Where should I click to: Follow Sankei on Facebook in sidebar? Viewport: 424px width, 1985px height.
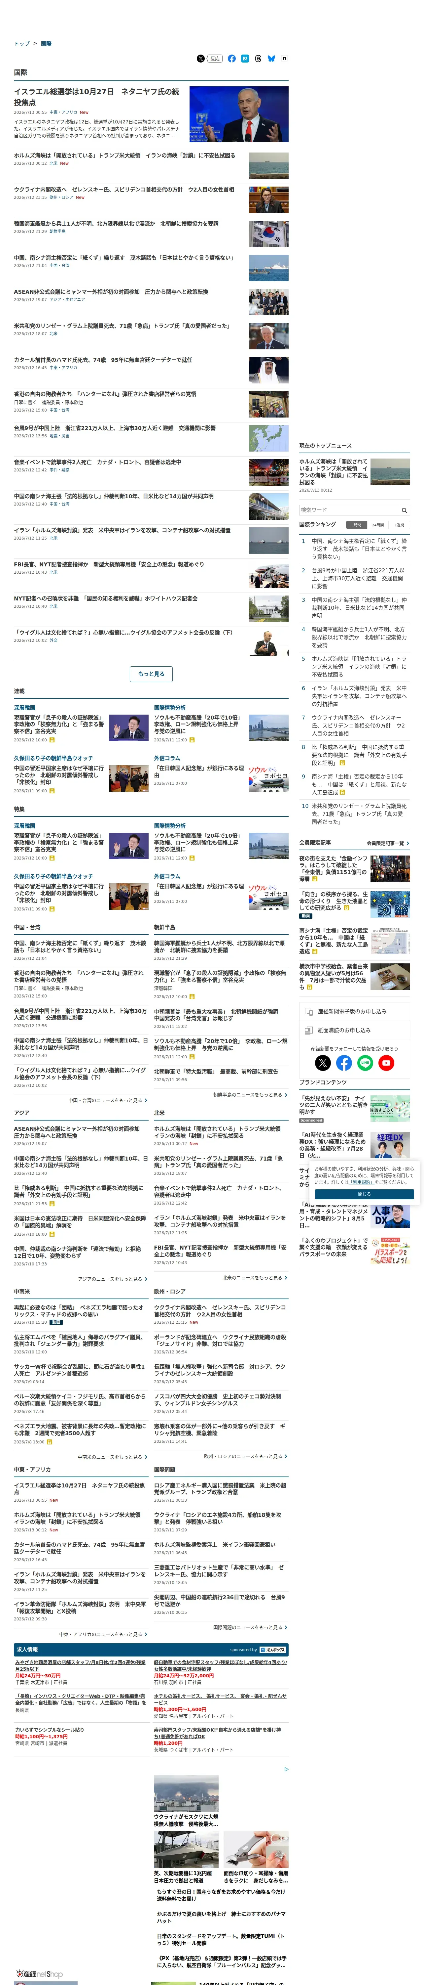[x=344, y=1063]
